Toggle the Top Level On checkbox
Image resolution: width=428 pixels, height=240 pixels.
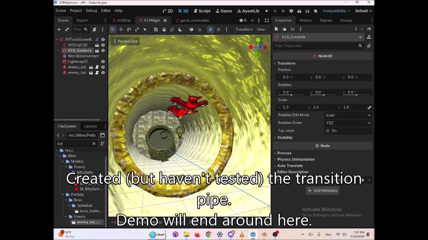coord(327,131)
